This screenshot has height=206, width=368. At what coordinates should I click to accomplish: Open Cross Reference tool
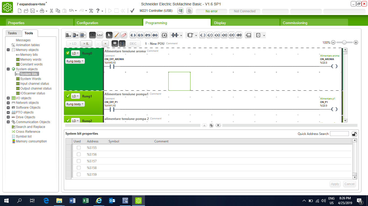[x=28, y=132]
